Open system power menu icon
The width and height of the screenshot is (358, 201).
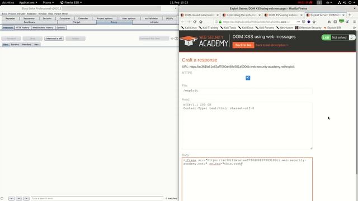coord(350,2)
